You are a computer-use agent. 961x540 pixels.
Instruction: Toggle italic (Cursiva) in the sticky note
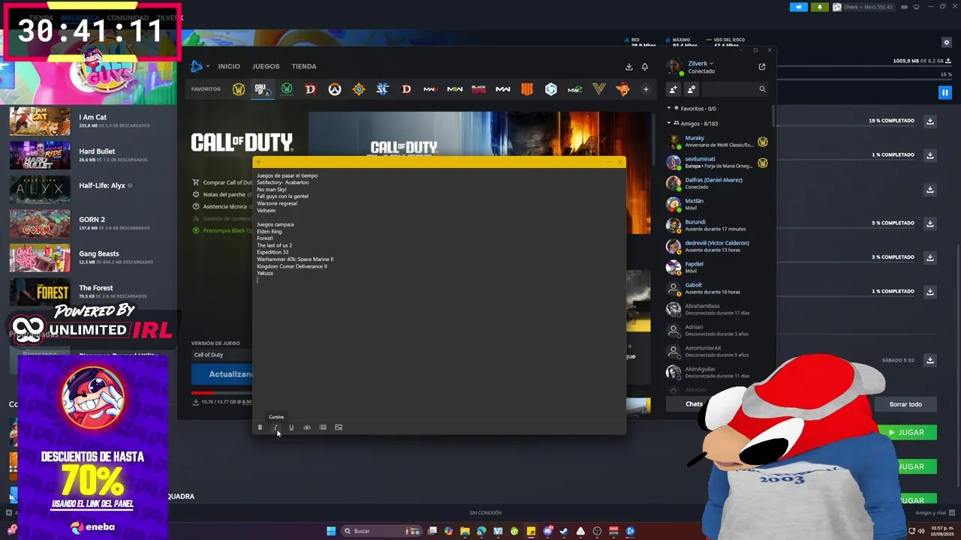[x=276, y=427]
